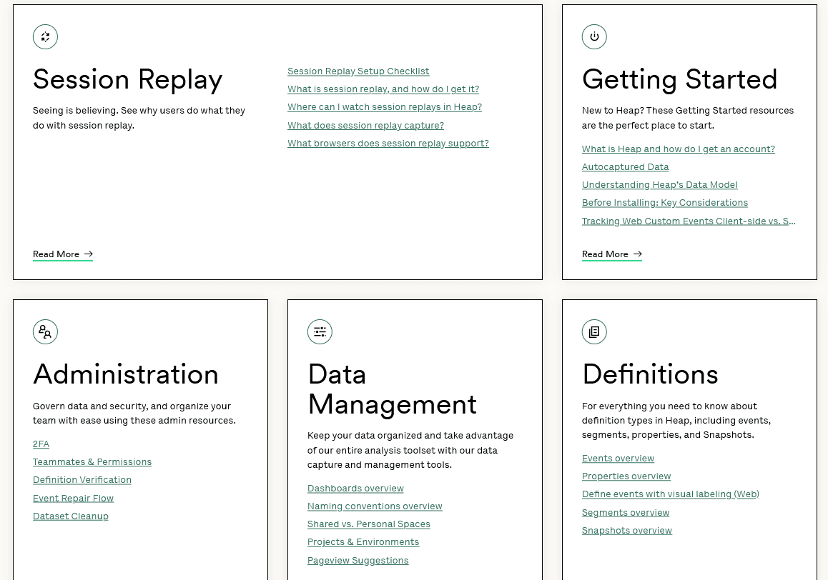Image resolution: width=828 pixels, height=580 pixels.
Task: Open 'What browsers does session replay support' link
Action: (x=388, y=144)
